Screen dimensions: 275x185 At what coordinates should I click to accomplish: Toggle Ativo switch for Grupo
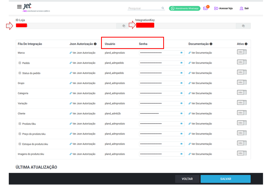(242, 82)
